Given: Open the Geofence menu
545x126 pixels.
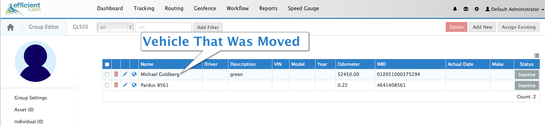Looking at the screenshot, I should tap(205, 8).
